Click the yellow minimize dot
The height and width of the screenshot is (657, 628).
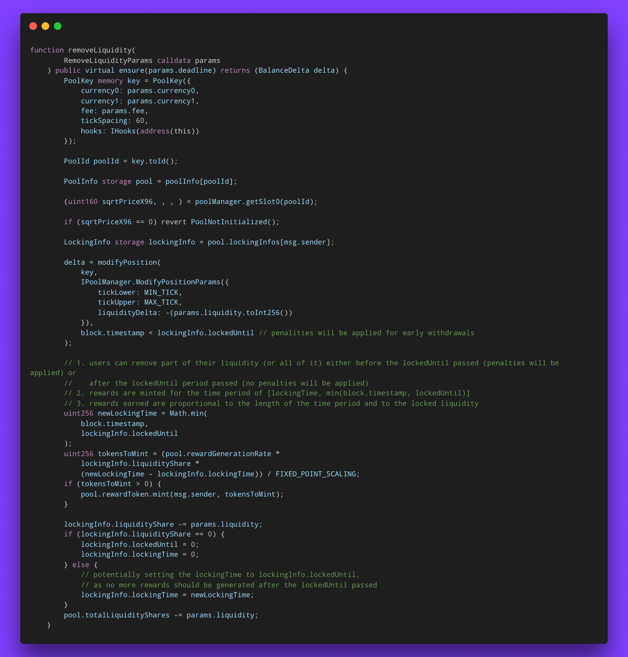[45, 26]
